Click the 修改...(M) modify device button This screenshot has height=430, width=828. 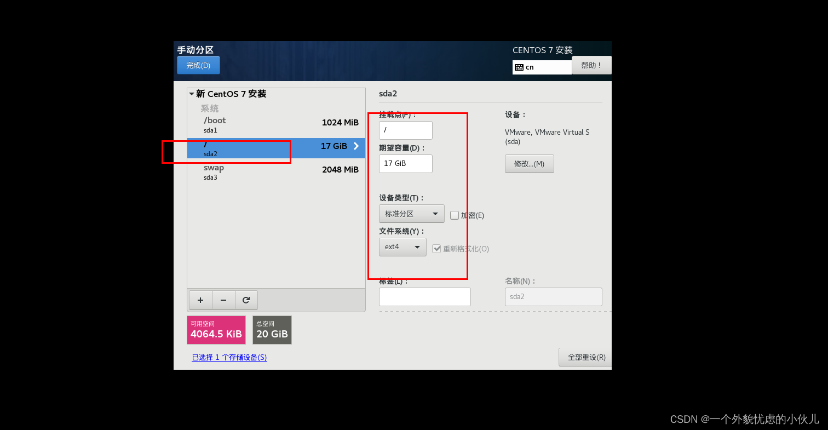coord(529,164)
